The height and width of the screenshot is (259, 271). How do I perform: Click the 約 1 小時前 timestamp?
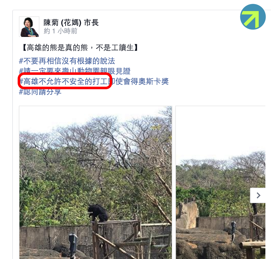[x=60, y=31]
